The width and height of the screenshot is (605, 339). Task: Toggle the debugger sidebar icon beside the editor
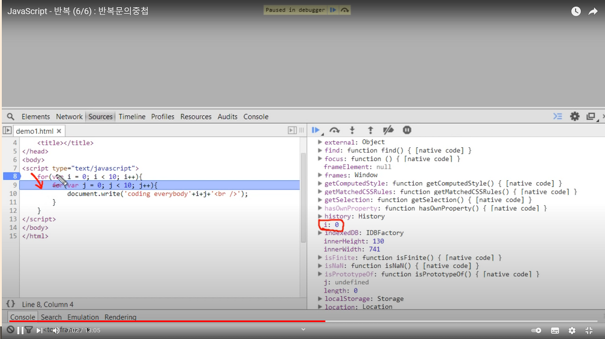[x=292, y=130]
